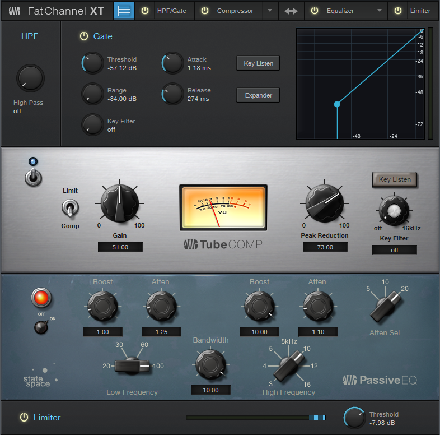The height and width of the screenshot is (435, 440).
Task: Click the Gate Key Filter knob
Action: coord(92,125)
